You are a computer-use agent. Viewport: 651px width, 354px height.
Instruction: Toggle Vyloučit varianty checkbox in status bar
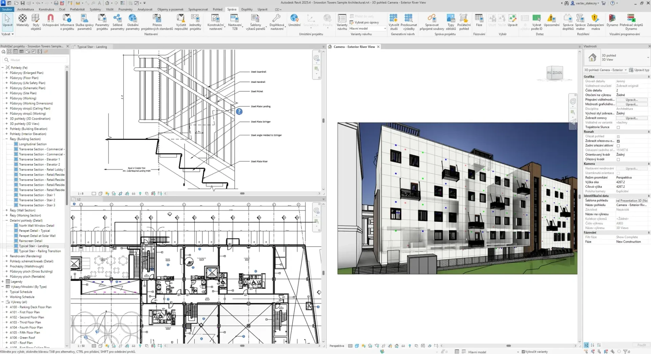click(523, 352)
